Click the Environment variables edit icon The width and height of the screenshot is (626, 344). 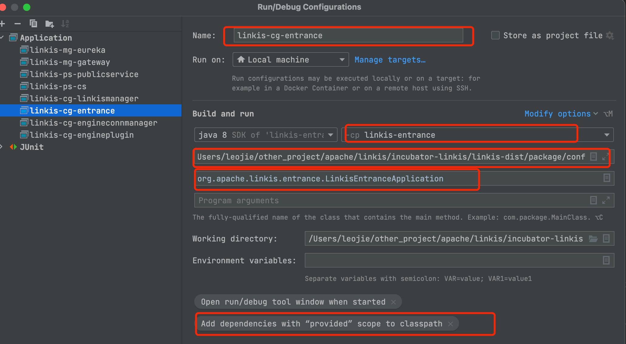pyautogui.click(x=606, y=260)
